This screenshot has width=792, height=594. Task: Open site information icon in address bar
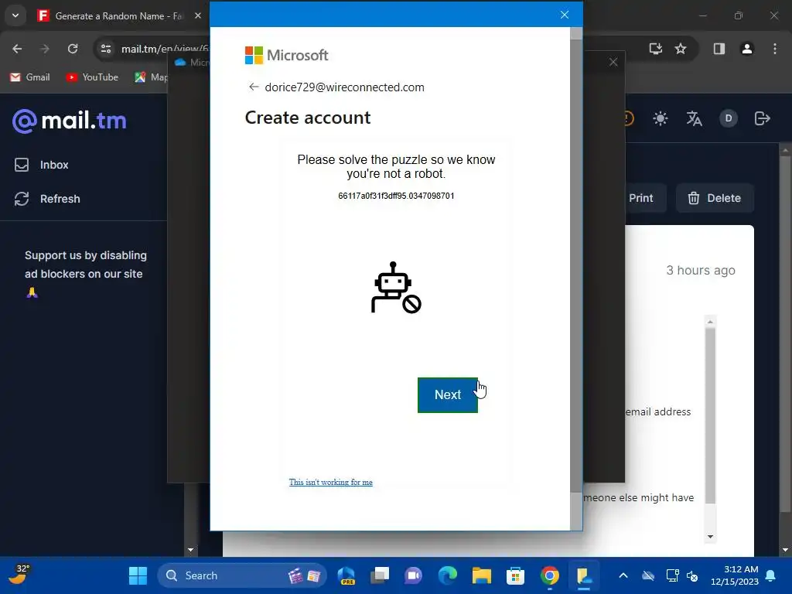point(106,49)
